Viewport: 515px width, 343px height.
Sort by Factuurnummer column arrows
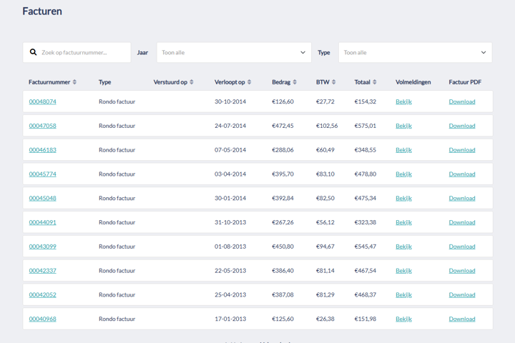coord(74,82)
